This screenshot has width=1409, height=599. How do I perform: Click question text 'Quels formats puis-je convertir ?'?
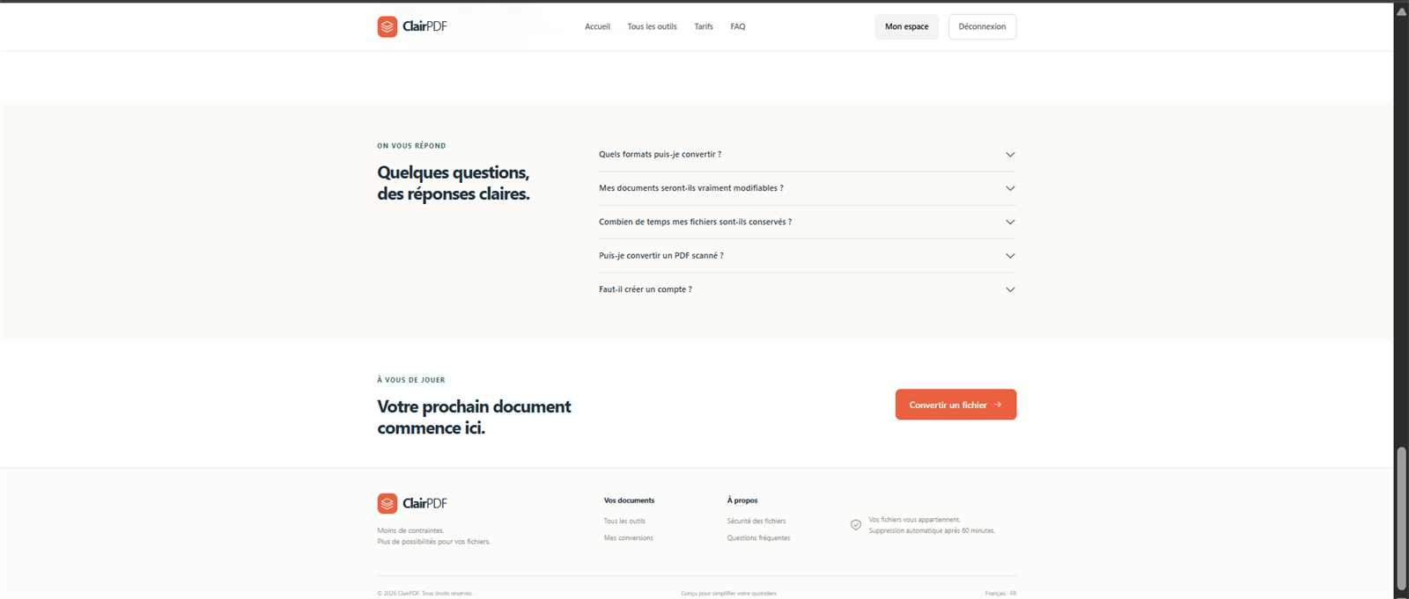(x=660, y=155)
